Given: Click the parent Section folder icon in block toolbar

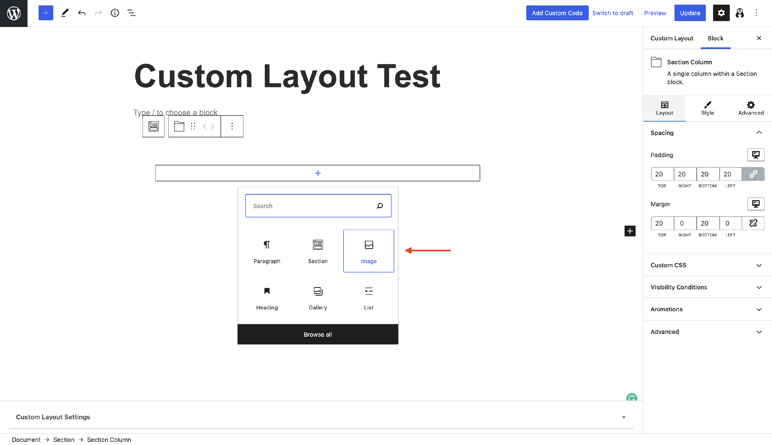Looking at the screenshot, I should pos(179,126).
